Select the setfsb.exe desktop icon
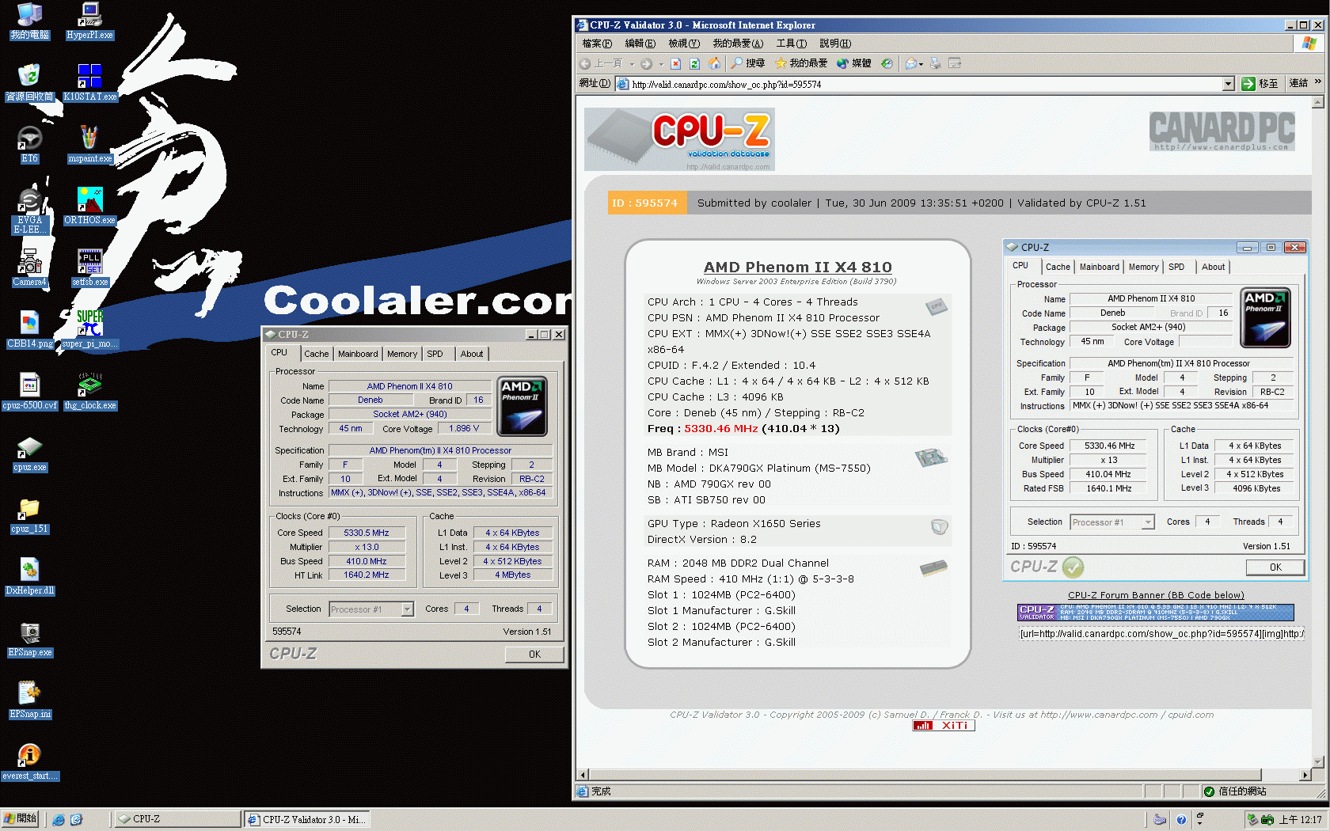1330x831 pixels. (89, 268)
